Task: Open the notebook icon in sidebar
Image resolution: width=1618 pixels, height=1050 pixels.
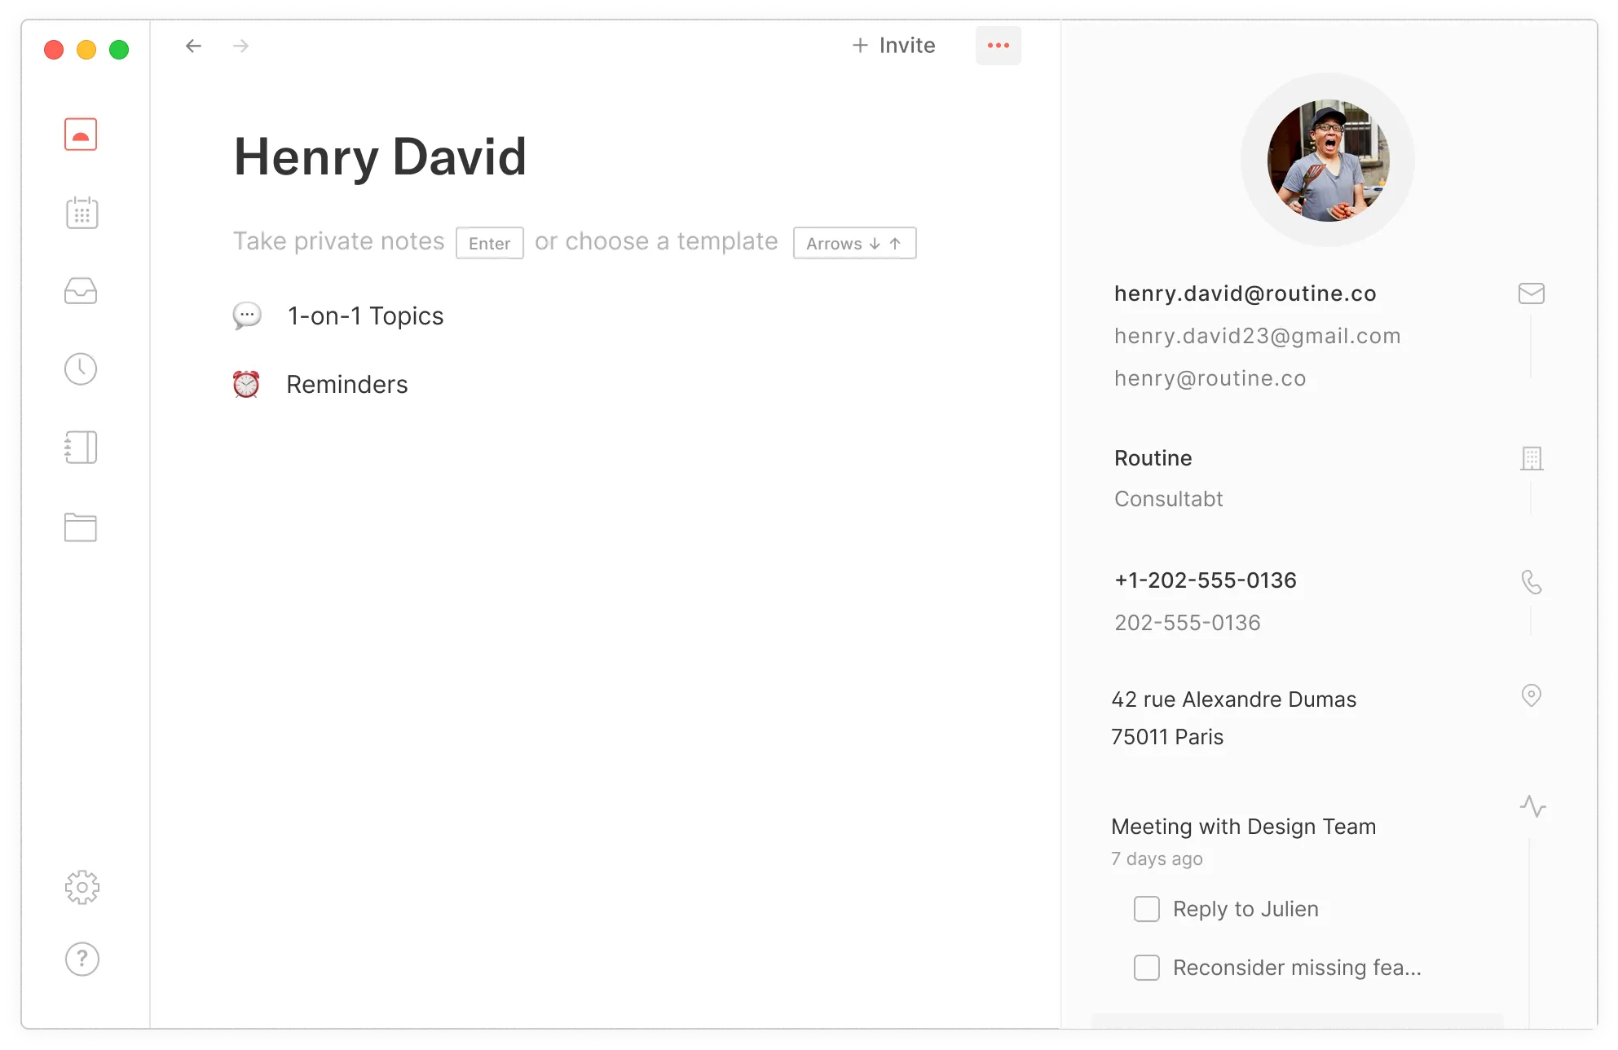Action: (x=81, y=448)
